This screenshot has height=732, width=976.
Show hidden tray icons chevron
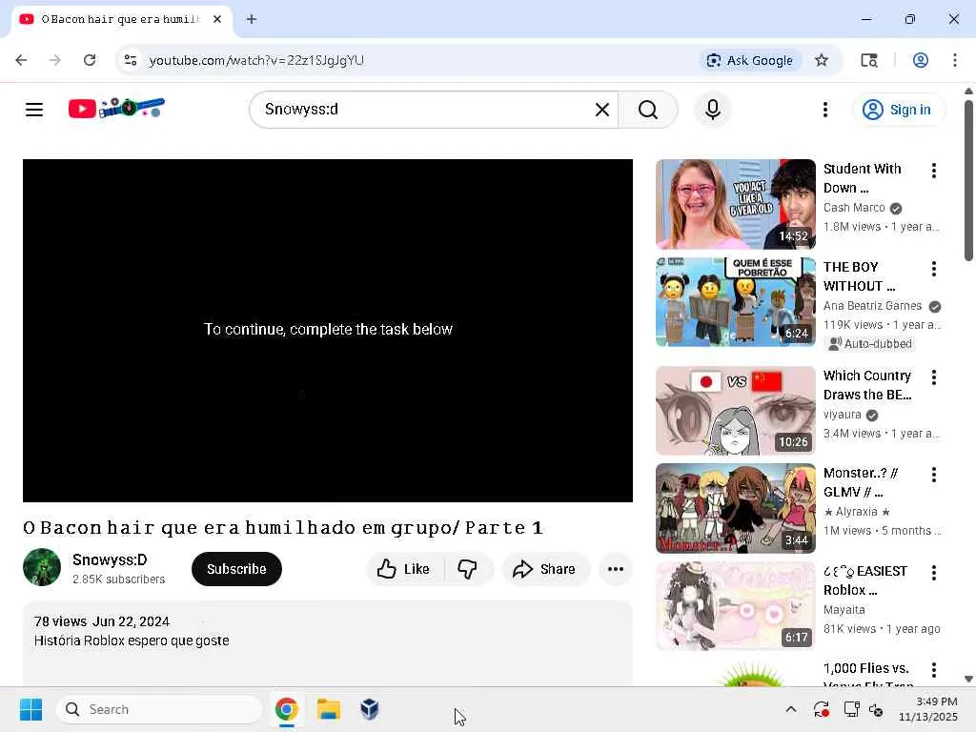(x=791, y=709)
